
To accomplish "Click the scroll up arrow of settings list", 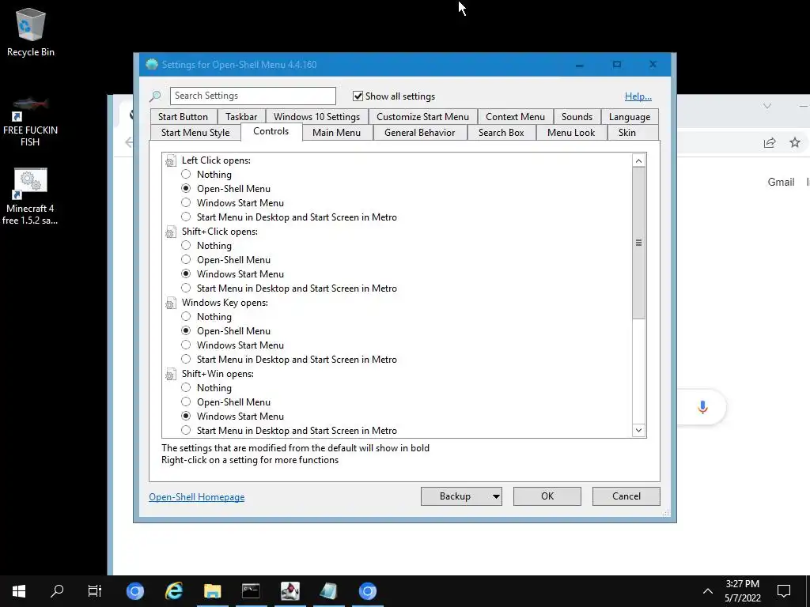I will pos(638,160).
